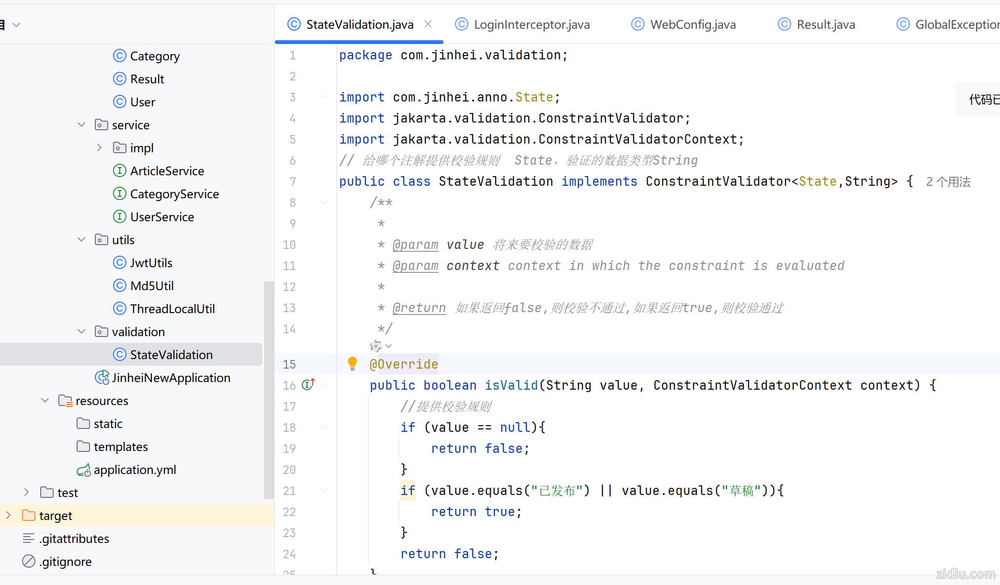This screenshot has height=585, width=1000.
Task: Collapse the service folder
Action: [81, 125]
